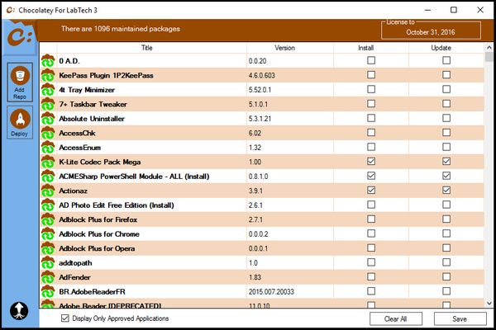The image size is (496, 330).
Task: Click the package icon beside KeePass Plugin 1P2KeePass
Action: coord(48,75)
